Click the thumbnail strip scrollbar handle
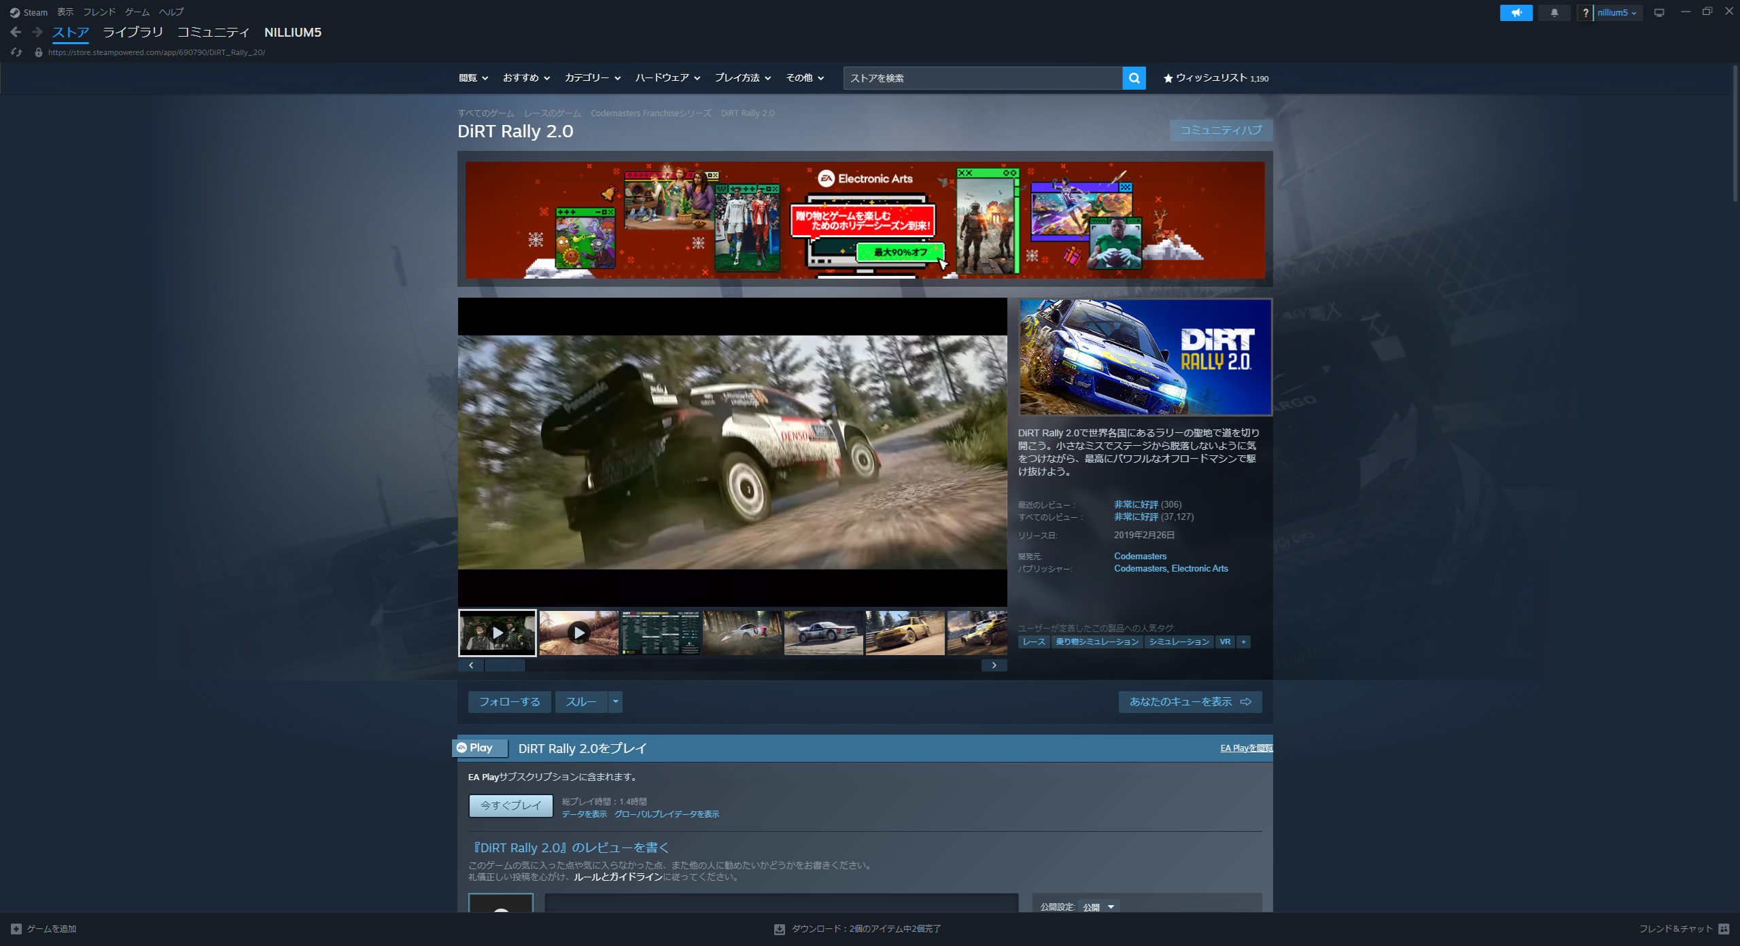 [x=504, y=665]
